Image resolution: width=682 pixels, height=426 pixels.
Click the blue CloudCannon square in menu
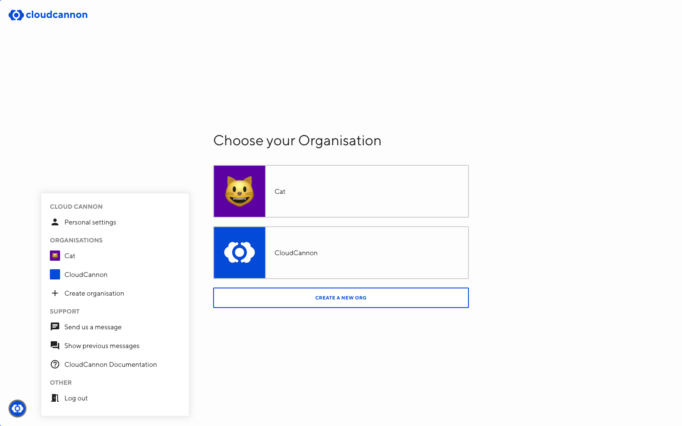(x=55, y=274)
